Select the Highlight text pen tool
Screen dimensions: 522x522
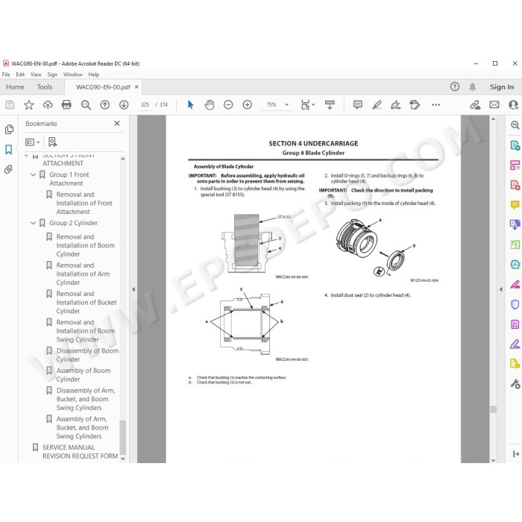[377, 105]
